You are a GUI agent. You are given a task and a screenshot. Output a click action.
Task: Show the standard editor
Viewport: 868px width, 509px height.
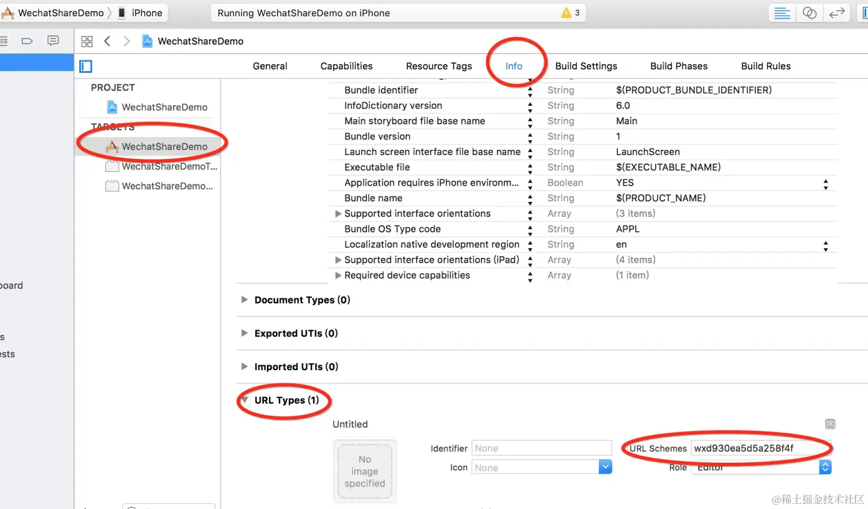(782, 13)
